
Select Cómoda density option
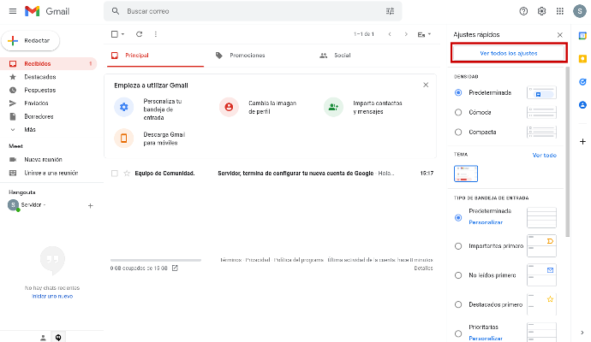click(458, 112)
